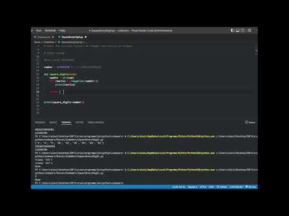
Task: Change the CRLF line ending setting
Action: (211, 187)
